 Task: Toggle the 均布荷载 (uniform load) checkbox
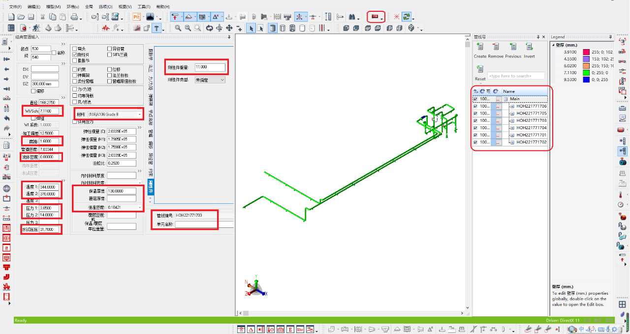pos(75,95)
